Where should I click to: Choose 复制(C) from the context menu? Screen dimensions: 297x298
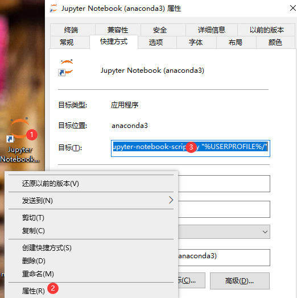click(x=91, y=231)
